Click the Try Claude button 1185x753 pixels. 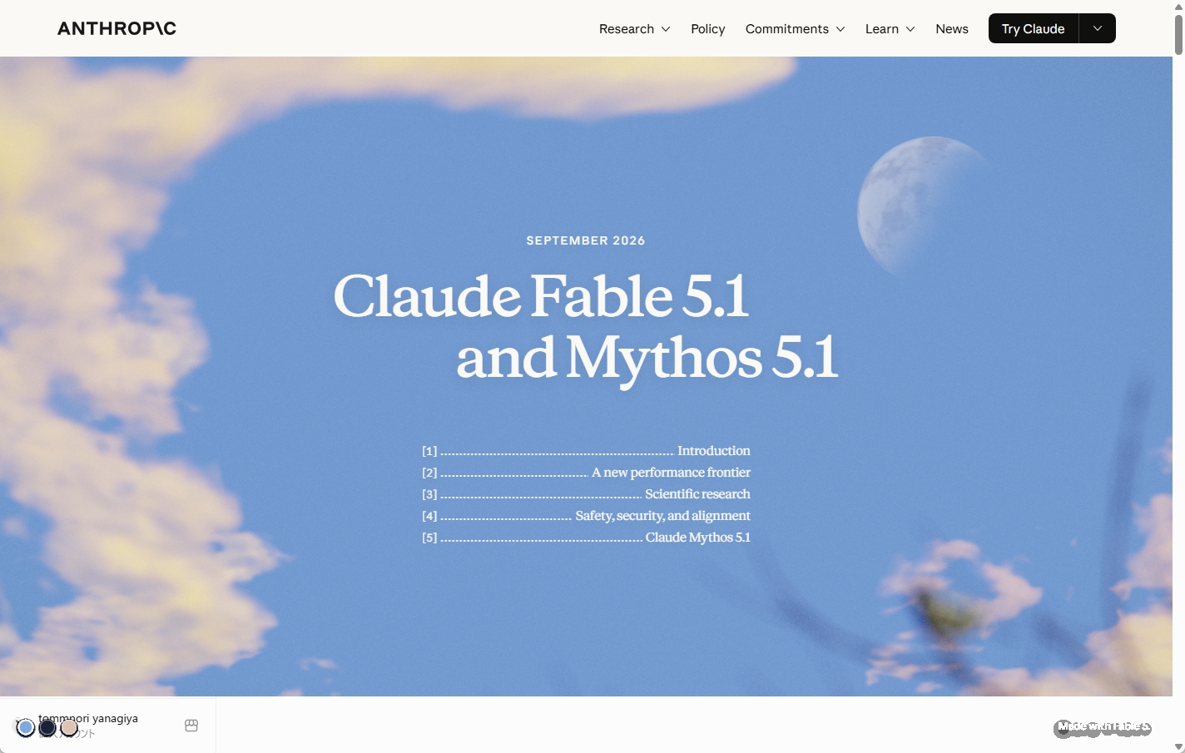pyautogui.click(x=1034, y=28)
